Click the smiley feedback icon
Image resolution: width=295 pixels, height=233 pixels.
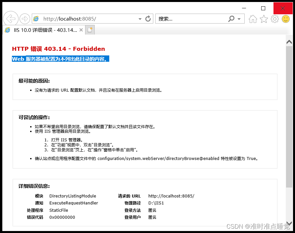(286, 19)
